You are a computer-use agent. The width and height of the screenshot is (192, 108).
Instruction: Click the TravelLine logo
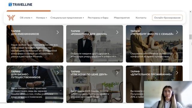click(20, 4)
